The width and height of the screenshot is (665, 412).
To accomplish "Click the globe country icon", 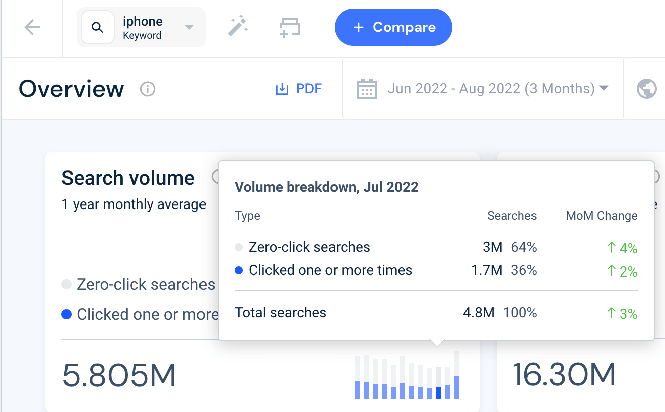I will coord(647,89).
